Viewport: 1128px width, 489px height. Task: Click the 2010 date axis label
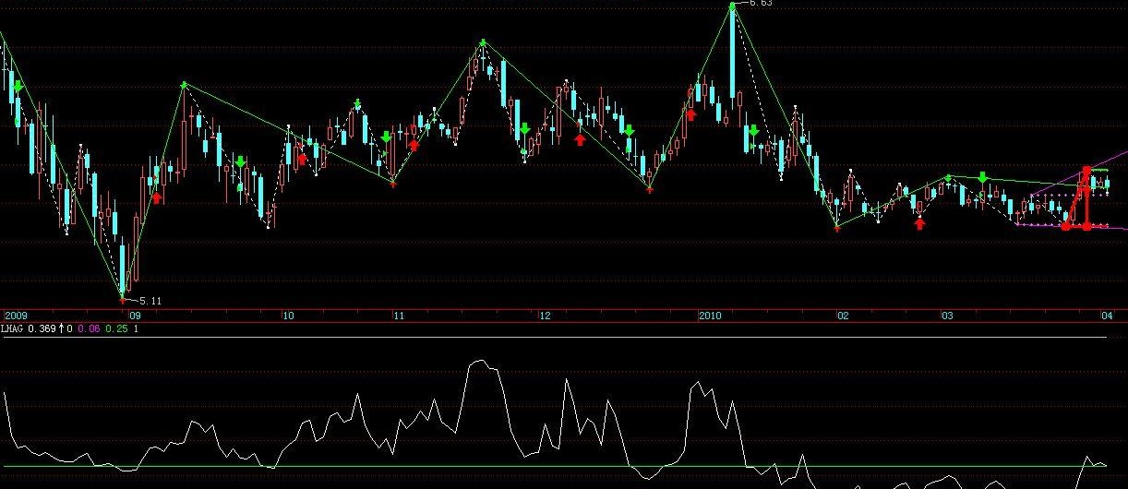pyautogui.click(x=710, y=316)
